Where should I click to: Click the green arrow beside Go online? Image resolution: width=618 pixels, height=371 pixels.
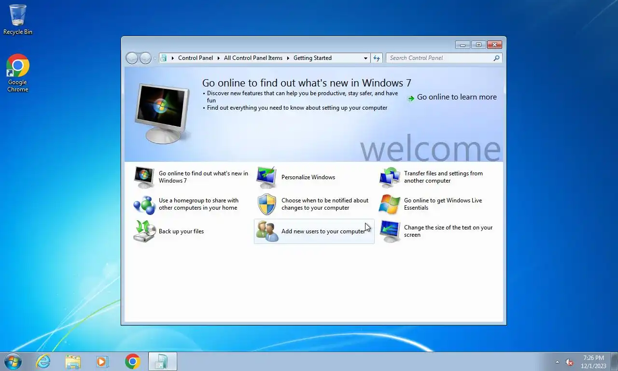(411, 98)
